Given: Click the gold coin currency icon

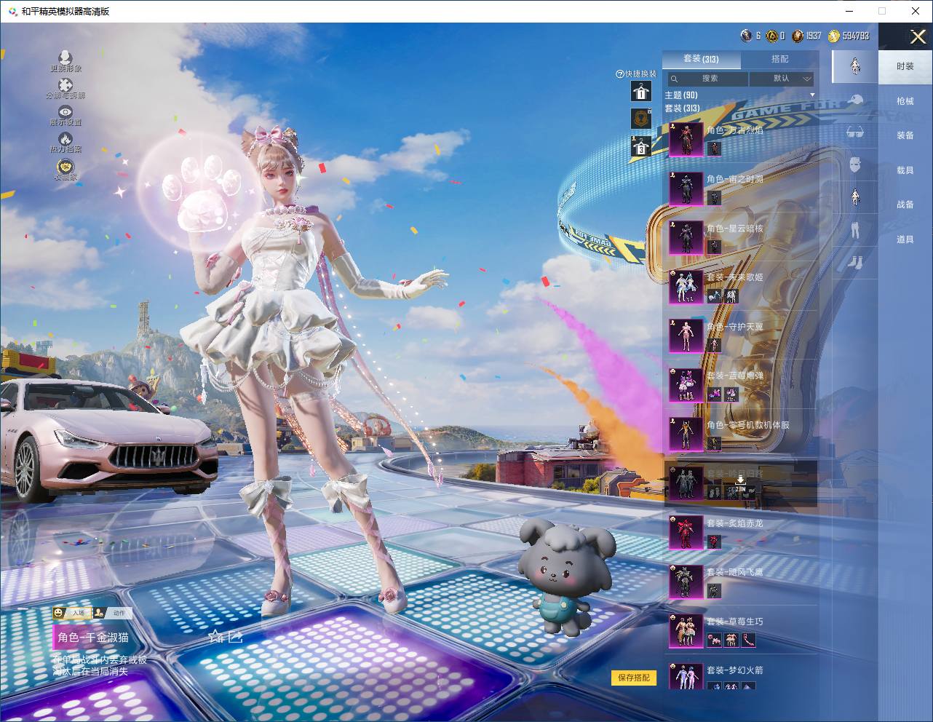Looking at the screenshot, I should click(x=833, y=36).
